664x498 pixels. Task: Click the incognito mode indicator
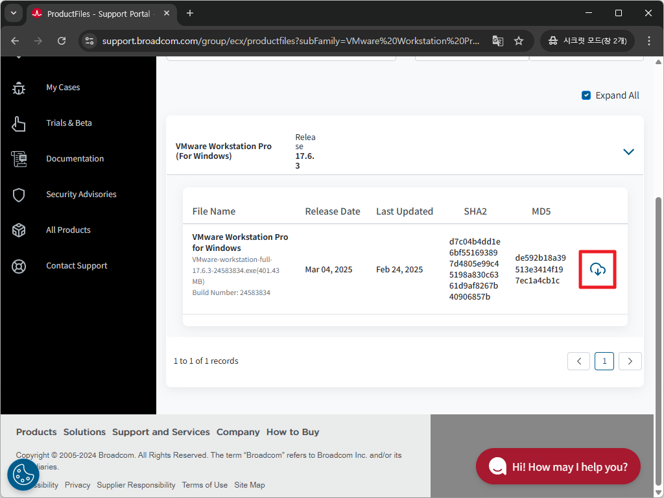pos(587,41)
